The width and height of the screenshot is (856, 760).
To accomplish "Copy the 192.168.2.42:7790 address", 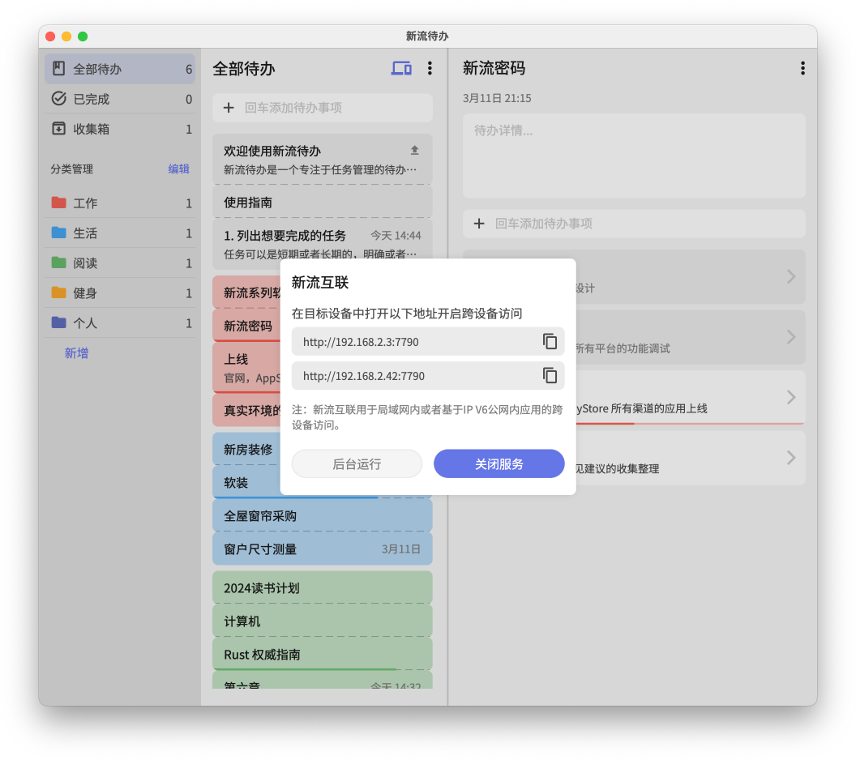I will [550, 375].
